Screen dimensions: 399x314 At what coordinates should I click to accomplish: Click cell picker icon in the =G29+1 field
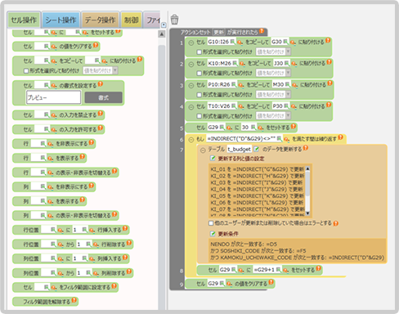(x=278, y=270)
